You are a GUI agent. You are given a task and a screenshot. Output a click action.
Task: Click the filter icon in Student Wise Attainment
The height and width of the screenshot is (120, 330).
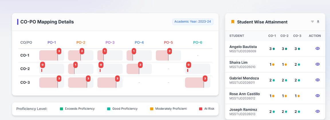click(313, 22)
